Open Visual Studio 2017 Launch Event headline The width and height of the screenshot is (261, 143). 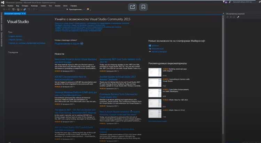click(x=74, y=128)
